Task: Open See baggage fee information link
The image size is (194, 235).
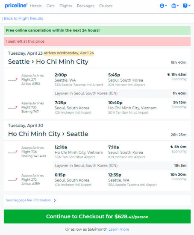Action: [x=29, y=200]
